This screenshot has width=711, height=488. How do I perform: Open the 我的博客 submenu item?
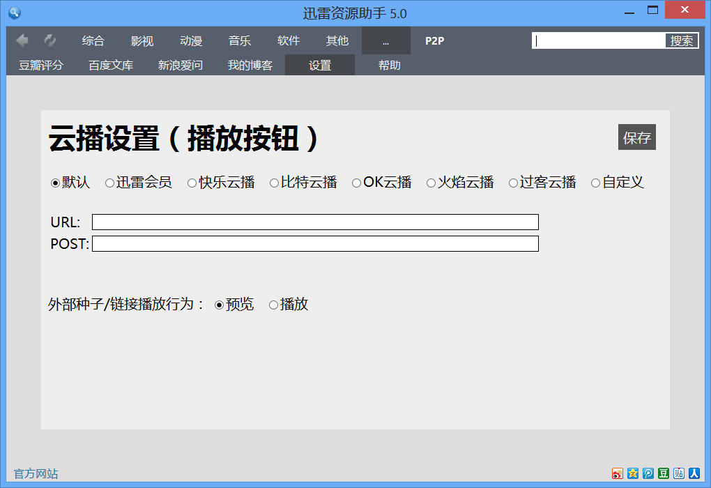250,66
